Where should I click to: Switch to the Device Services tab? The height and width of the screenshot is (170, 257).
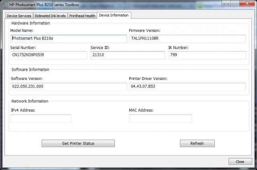(x=19, y=16)
